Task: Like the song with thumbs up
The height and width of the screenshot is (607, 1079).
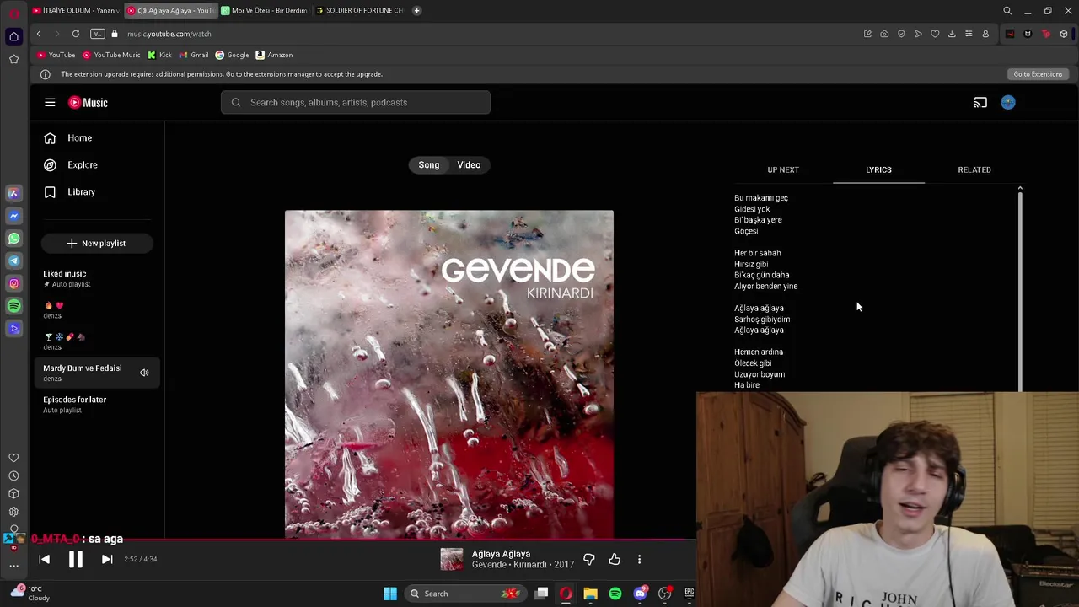Action: 615,559
